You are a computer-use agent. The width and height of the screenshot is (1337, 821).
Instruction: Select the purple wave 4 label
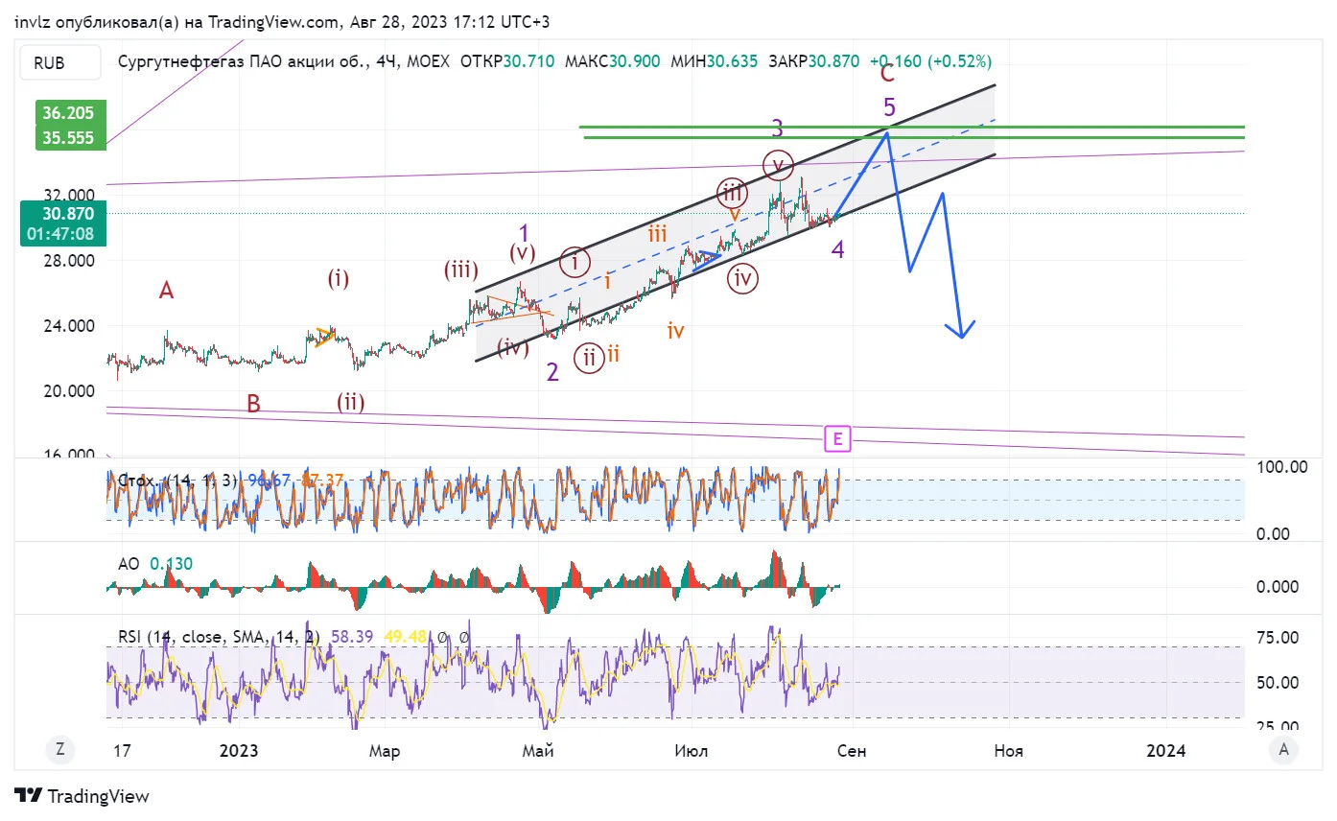tap(838, 250)
